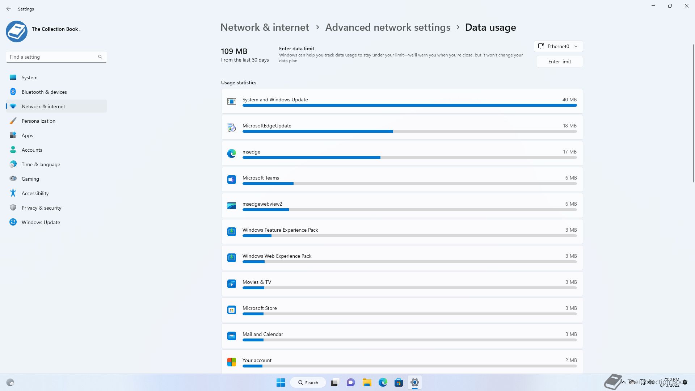Click the Microsoft Teams row label
Viewport: 695px width, 391px height.
261,178
